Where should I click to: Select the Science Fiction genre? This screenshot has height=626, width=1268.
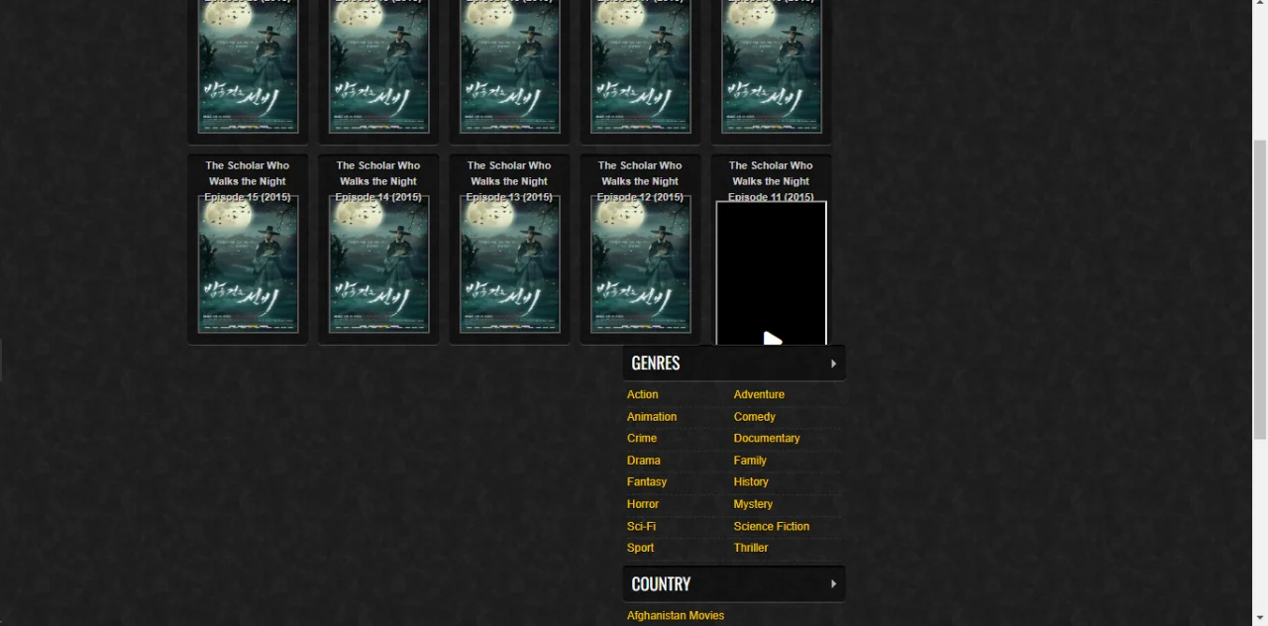point(772,526)
